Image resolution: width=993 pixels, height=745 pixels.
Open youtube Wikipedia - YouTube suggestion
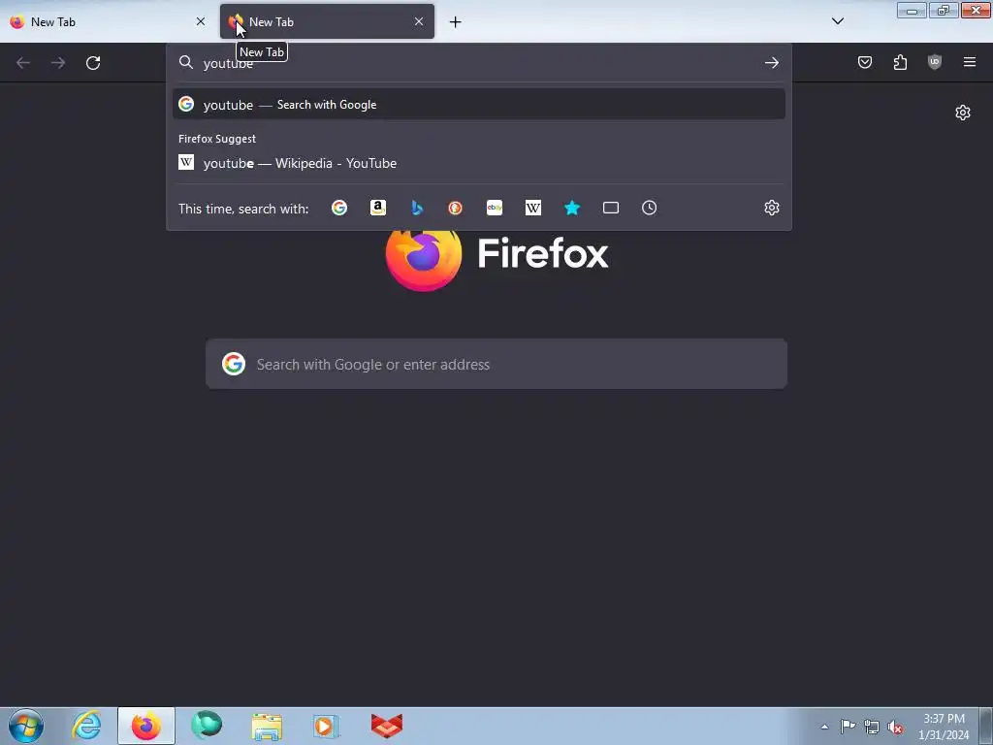click(x=479, y=163)
